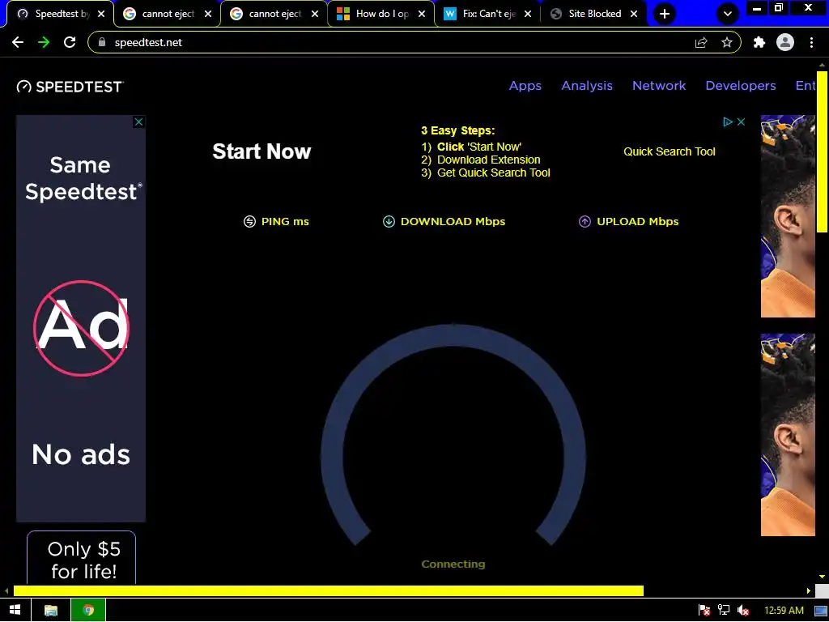Viewport: 829px width, 622px height.
Task: Click the yellow horizontal scrollbar thumb
Action: [x=329, y=590]
